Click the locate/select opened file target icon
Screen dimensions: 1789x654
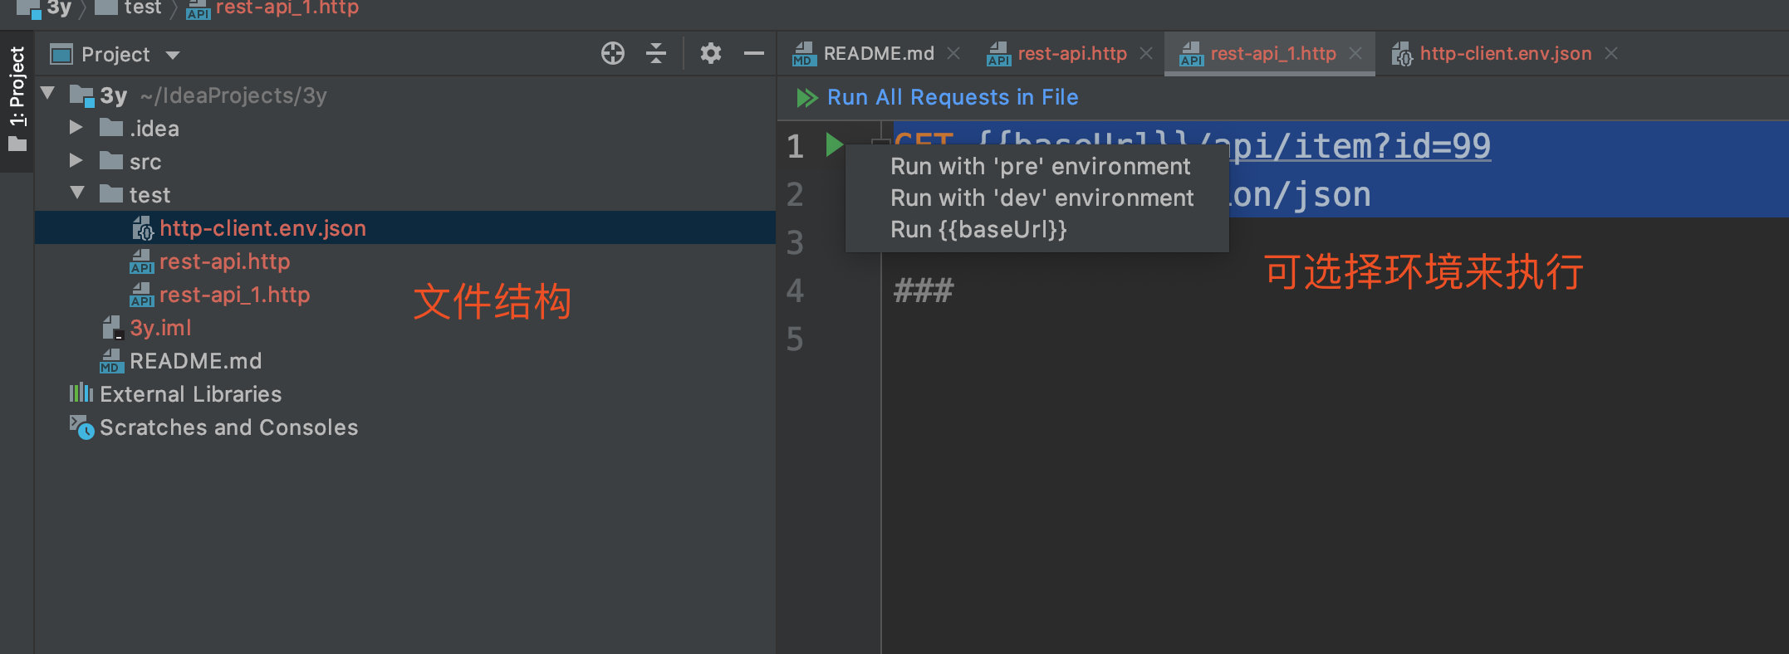[x=612, y=54]
